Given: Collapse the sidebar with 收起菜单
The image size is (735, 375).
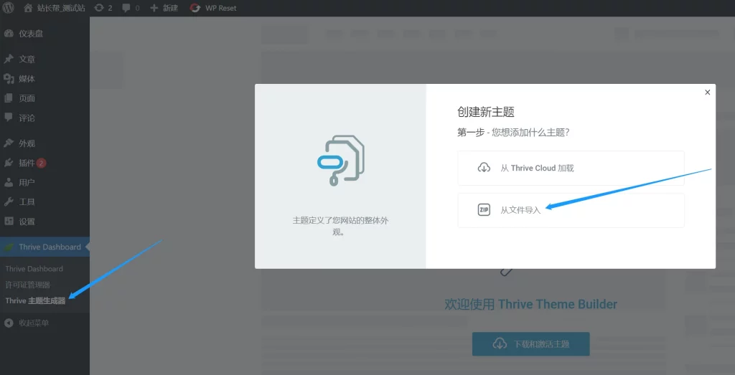Looking at the screenshot, I should (x=33, y=323).
